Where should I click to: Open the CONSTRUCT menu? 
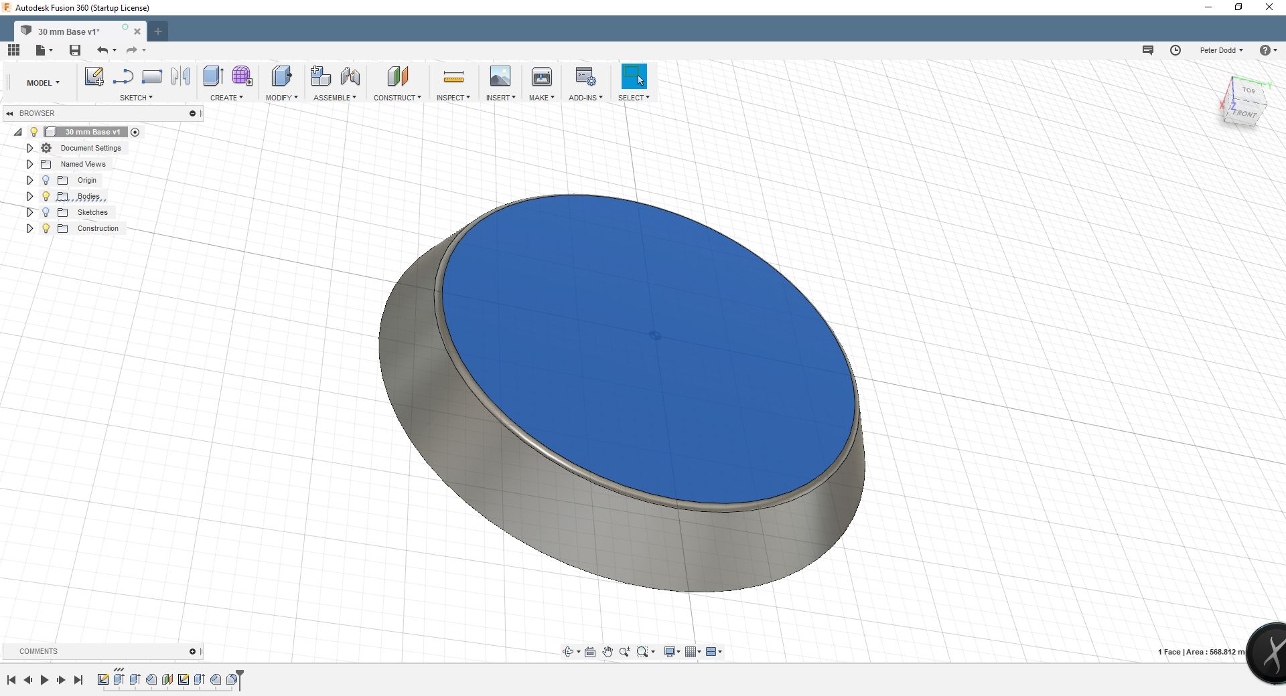397,98
